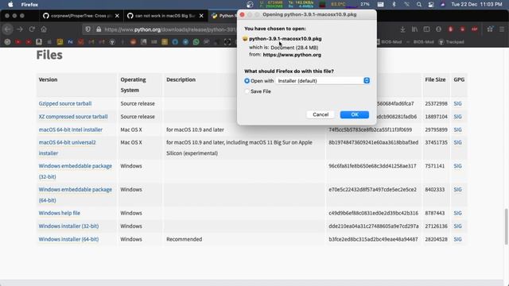Close the 'can not work in macOS' tab
509x286 pixels.
tap(201, 16)
